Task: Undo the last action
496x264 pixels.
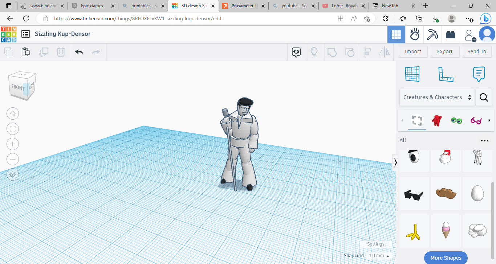Action: [79, 52]
